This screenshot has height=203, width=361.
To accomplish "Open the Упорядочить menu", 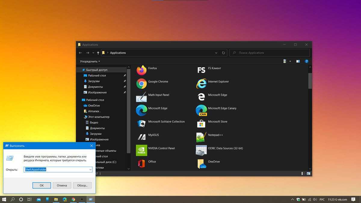I will [90, 61].
